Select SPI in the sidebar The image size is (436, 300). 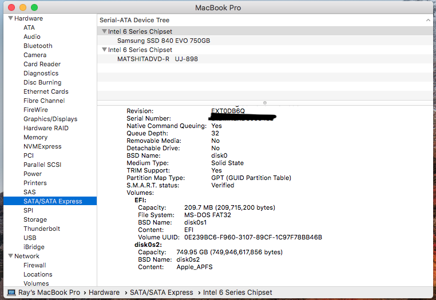click(x=28, y=210)
